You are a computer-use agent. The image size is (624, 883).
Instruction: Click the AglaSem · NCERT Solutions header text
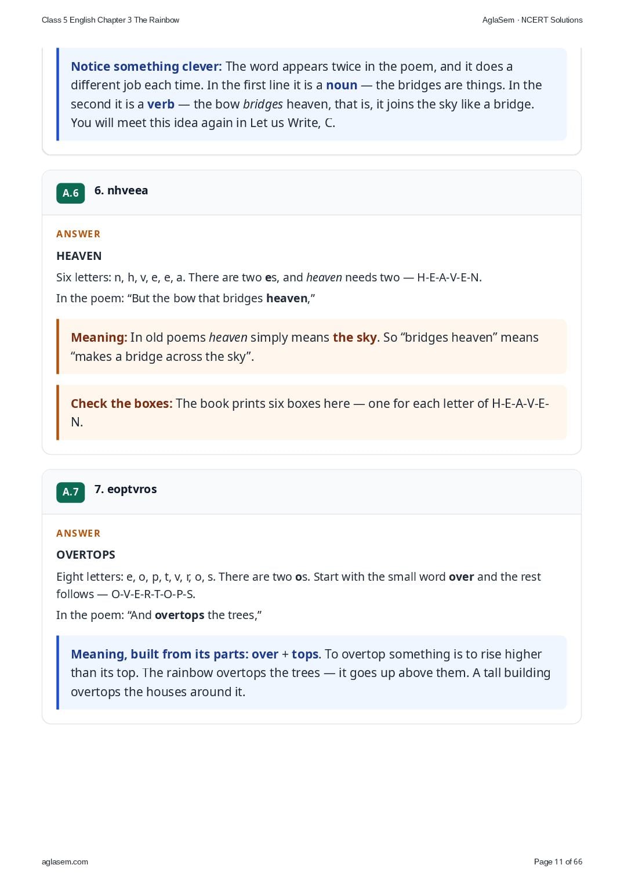pos(532,20)
